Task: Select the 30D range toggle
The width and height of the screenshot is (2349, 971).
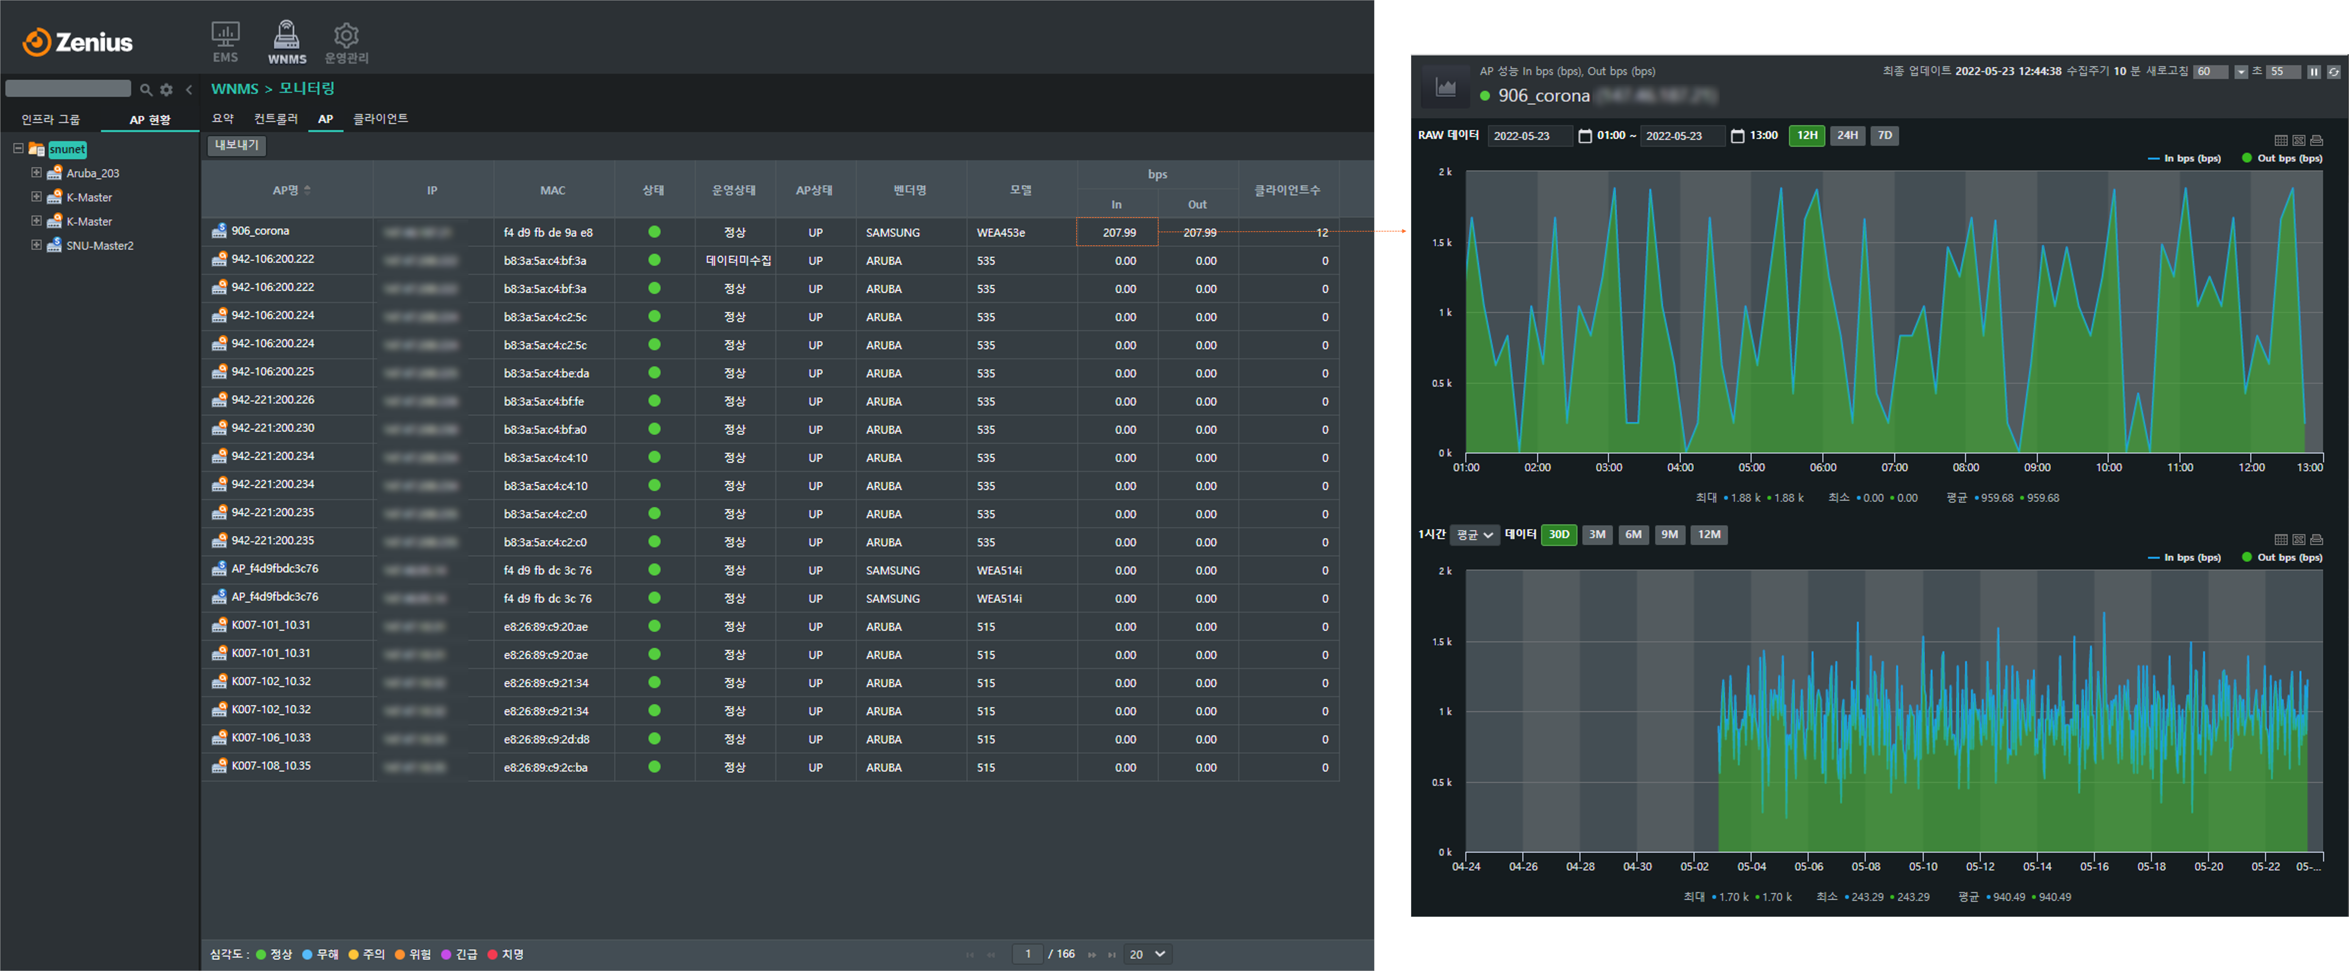Action: click(1559, 535)
